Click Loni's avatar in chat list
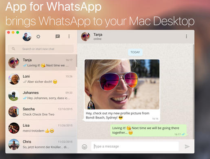Image resolution: width=210 pixels, height=159 pixels. pos(14,79)
